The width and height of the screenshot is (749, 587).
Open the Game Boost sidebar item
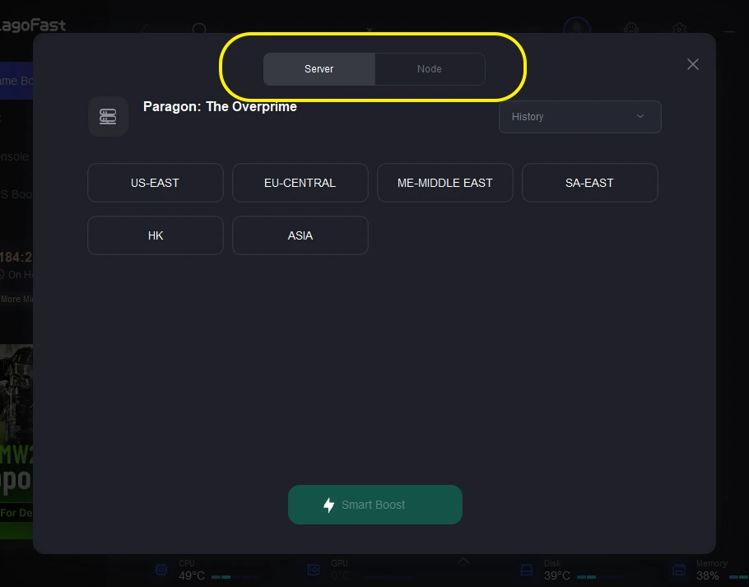(x=16, y=81)
